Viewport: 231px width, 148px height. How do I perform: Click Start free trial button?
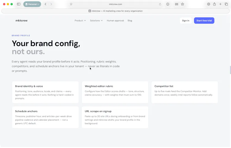(x=204, y=20)
